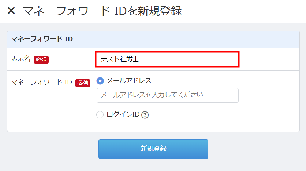
Task: Click the マネーフォワード ID section header
Action: (x=42, y=39)
